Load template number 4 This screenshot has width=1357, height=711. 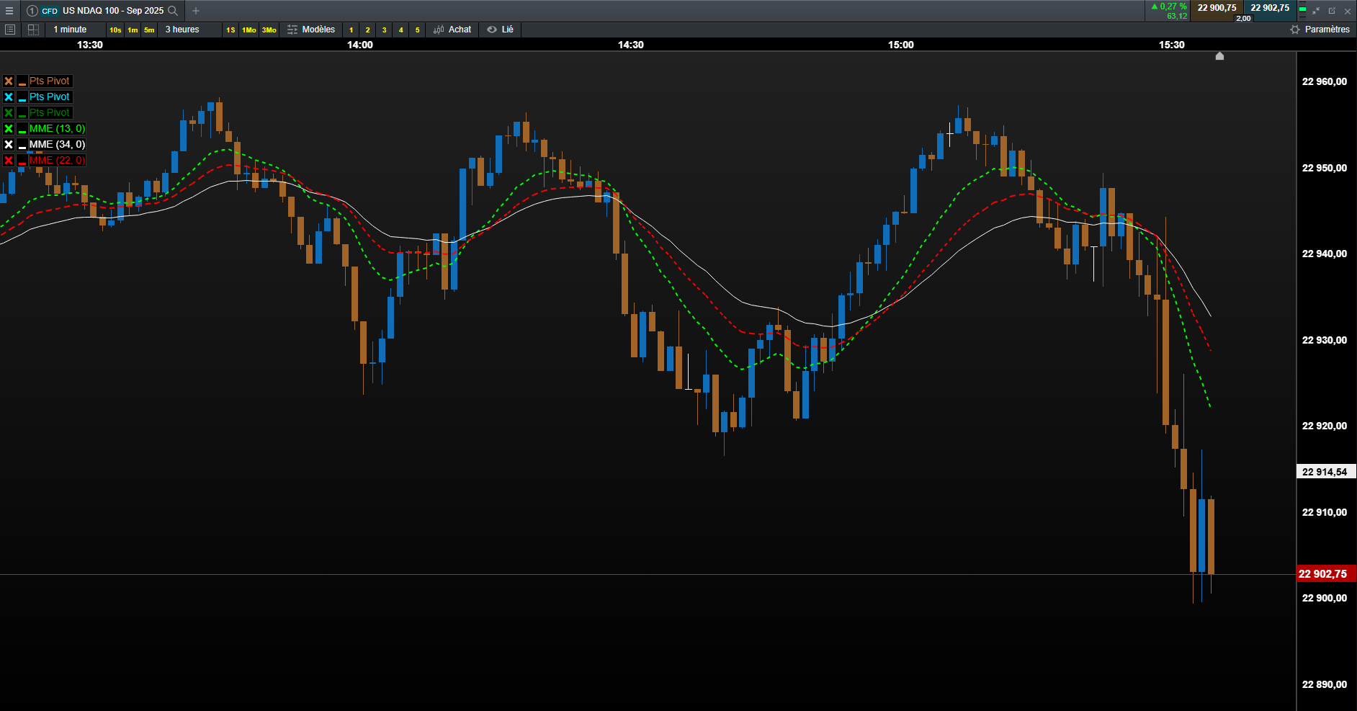tap(401, 30)
